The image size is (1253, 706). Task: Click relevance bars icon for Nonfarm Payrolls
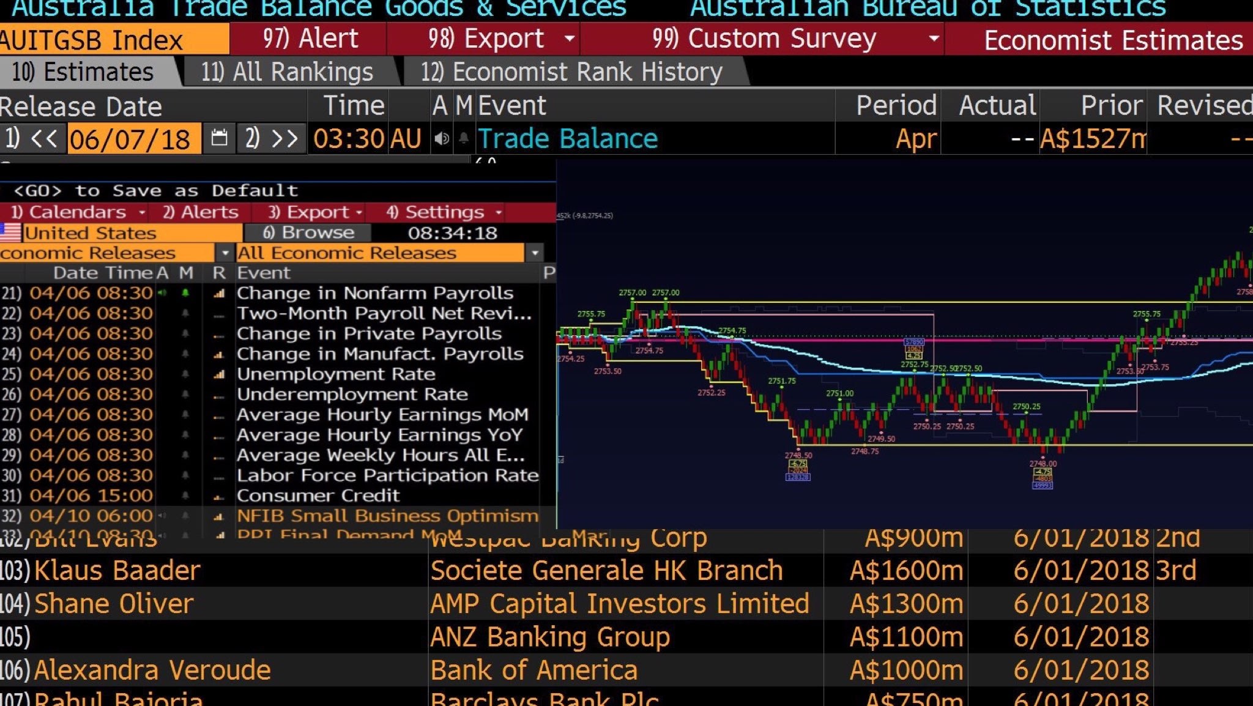coord(218,294)
